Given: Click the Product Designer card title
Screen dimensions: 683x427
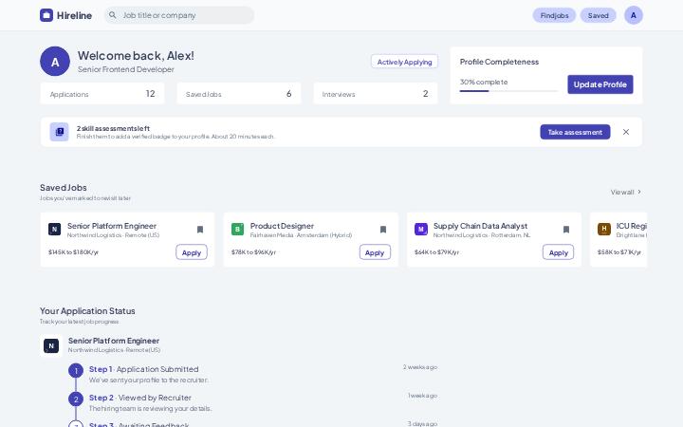Looking at the screenshot, I should coord(282,226).
